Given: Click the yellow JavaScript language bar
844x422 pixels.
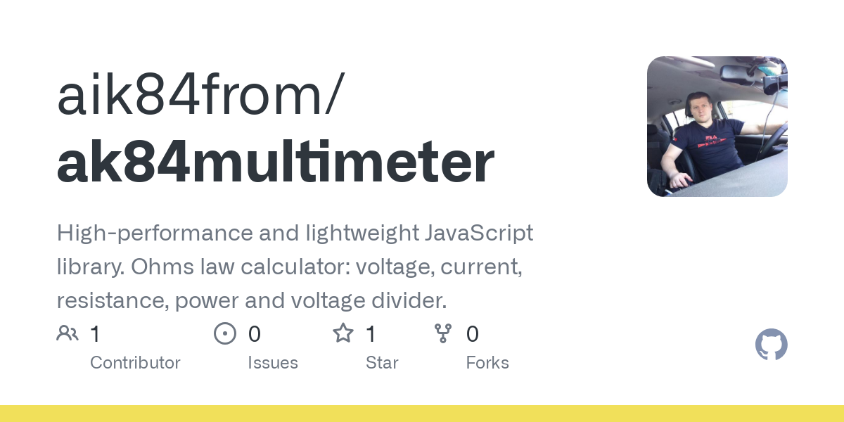Looking at the screenshot, I should point(422,414).
